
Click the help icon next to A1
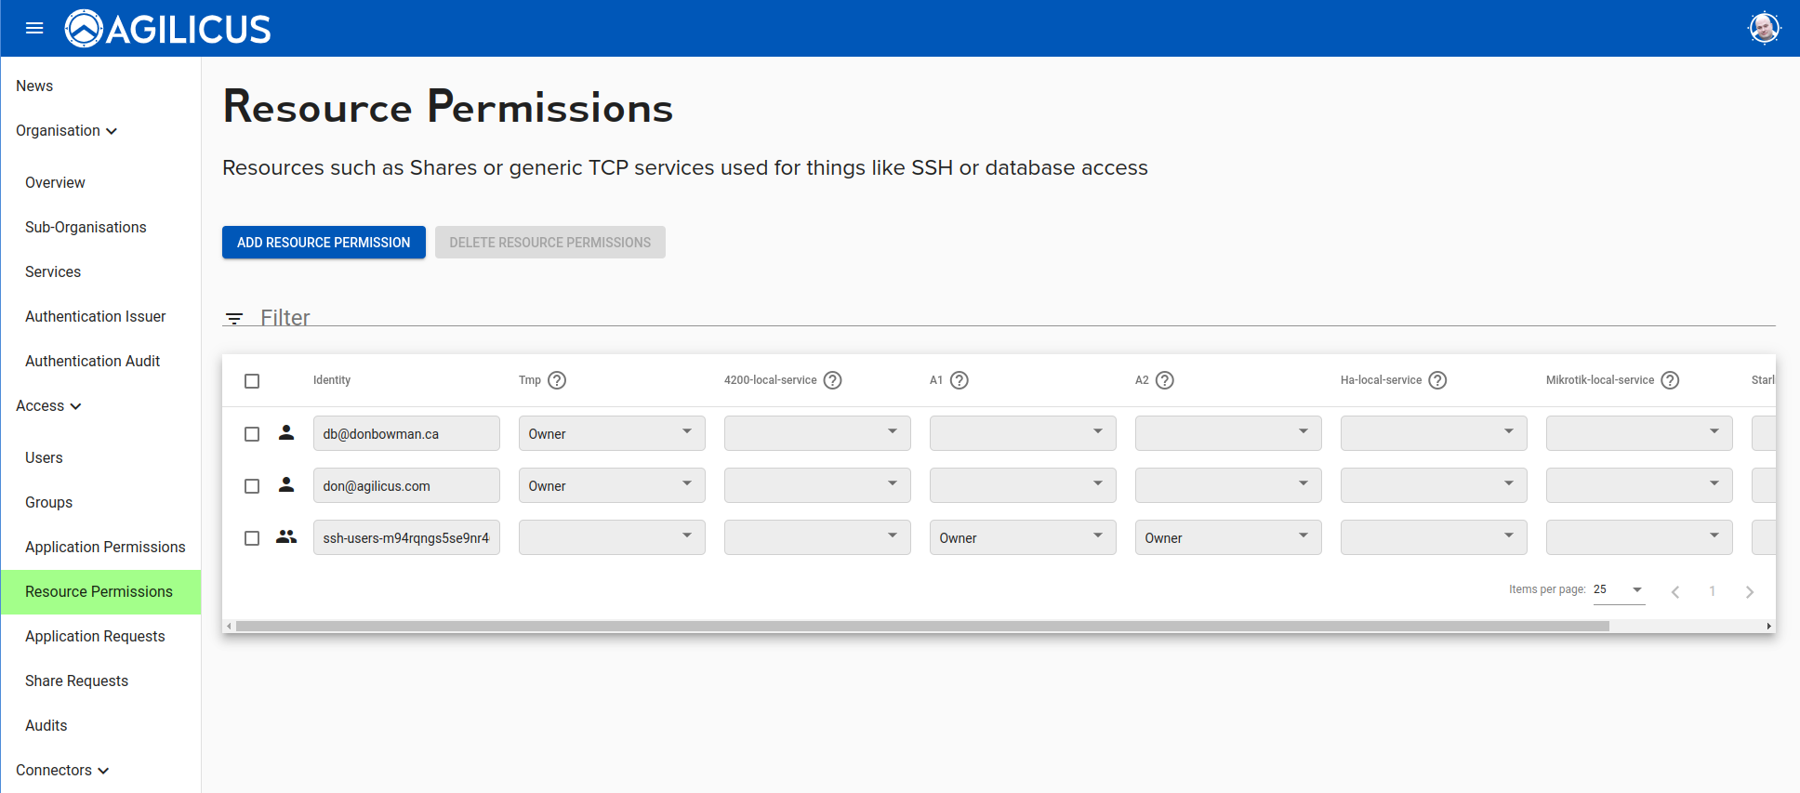tap(960, 380)
